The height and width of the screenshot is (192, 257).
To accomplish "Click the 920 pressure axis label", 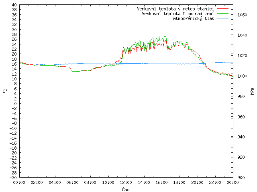I will [x=241, y=157].
